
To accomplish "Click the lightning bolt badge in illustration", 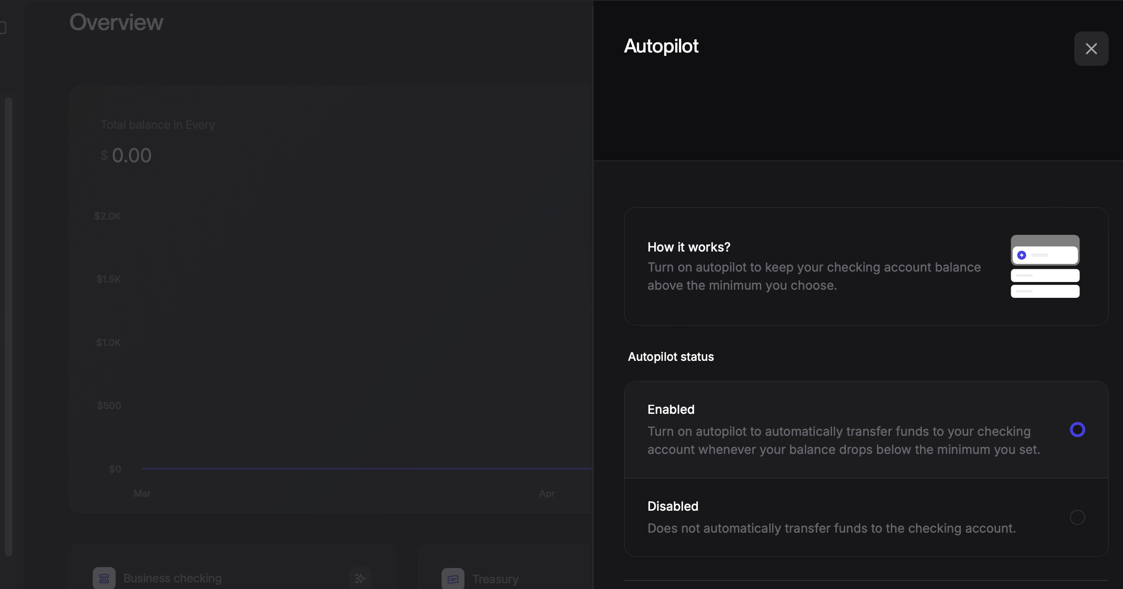I will [x=1022, y=255].
